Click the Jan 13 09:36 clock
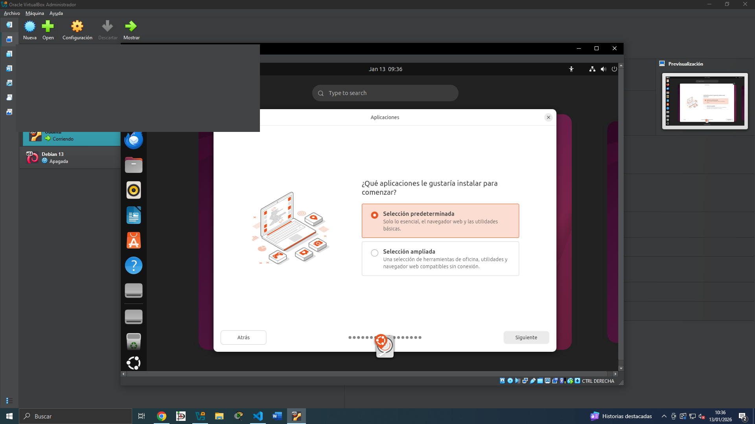The height and width of the screenshot is (424, 755). pos(385,69)
